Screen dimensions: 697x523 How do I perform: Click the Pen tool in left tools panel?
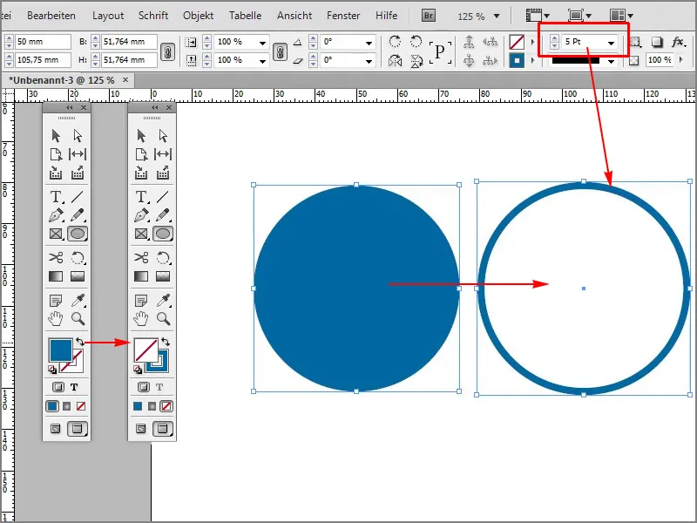click(x=56, y=215)
